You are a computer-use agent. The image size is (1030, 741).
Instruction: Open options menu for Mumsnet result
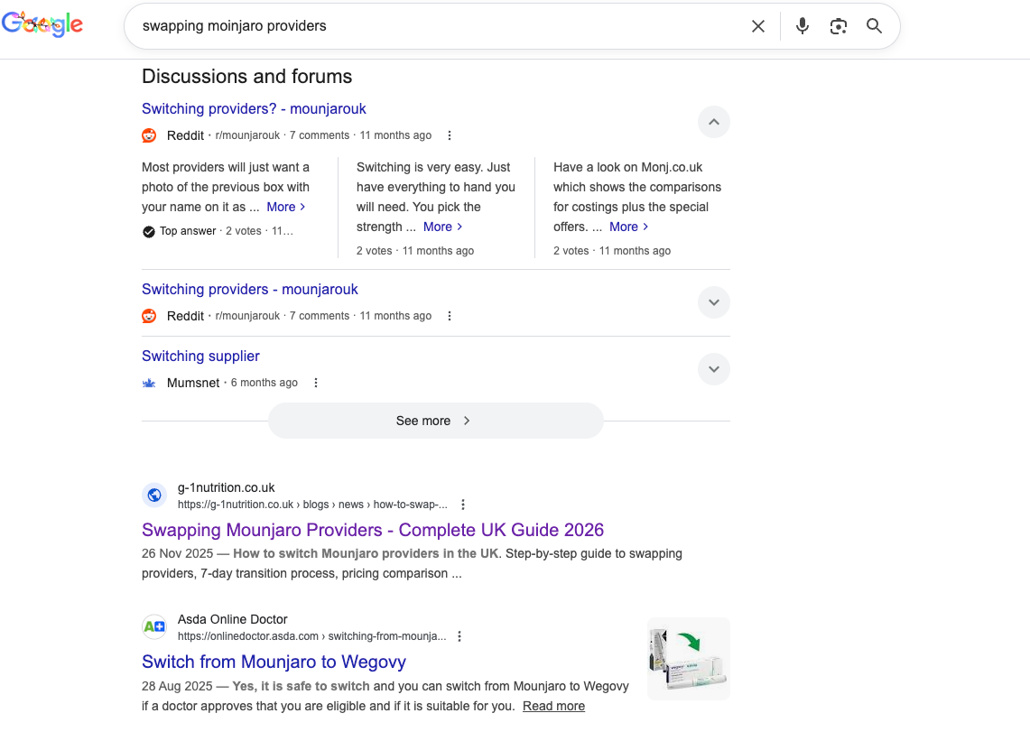click(316, 383)
